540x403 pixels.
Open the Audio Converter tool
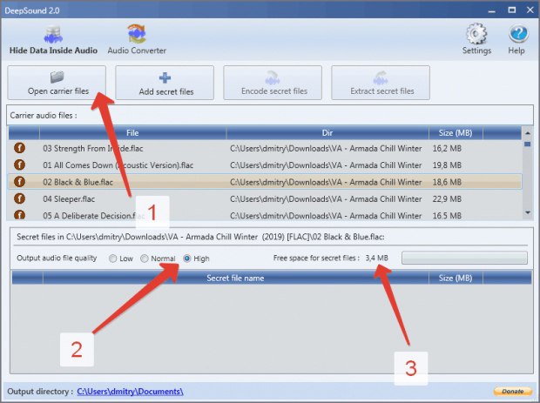coord(137,39)
